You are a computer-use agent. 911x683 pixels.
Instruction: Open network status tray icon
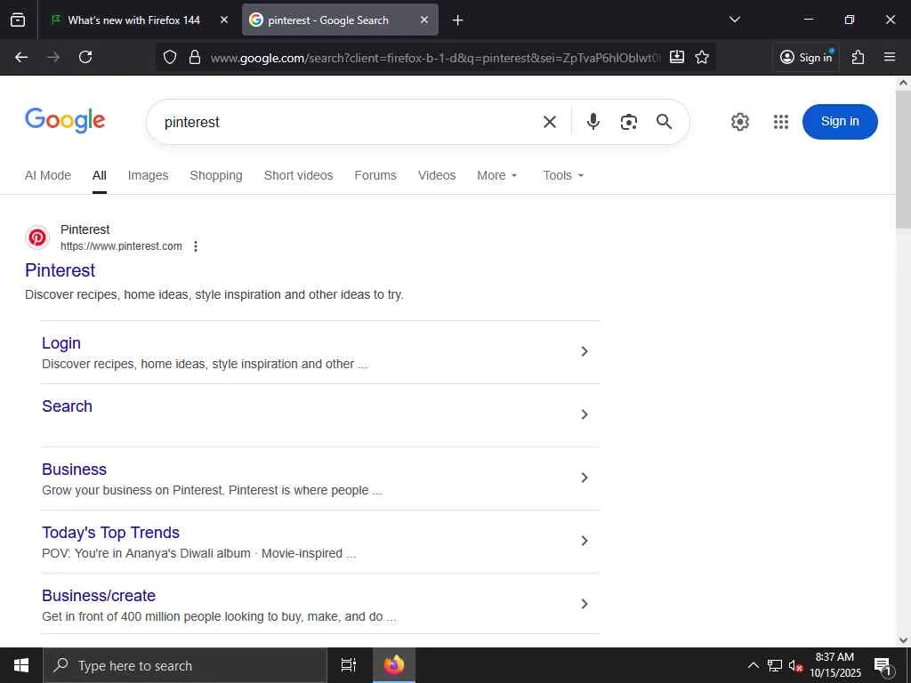[x=775, y=665]
